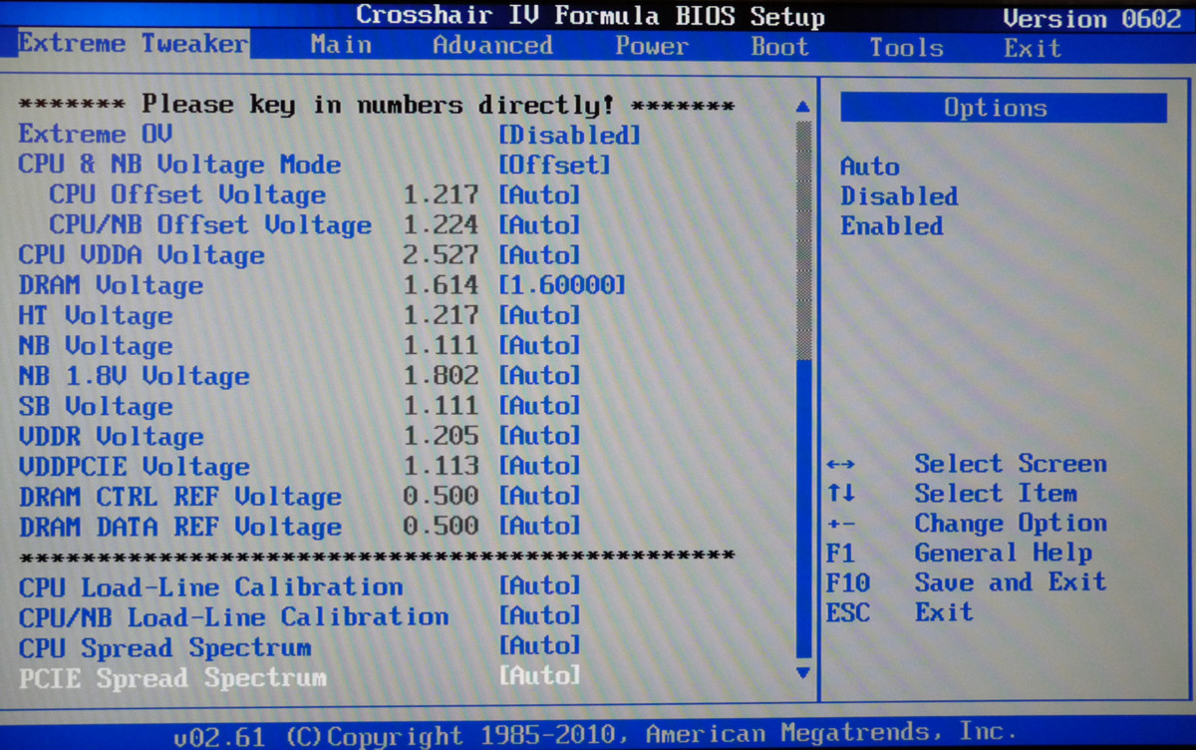The width and height of the screenshot is (1196, 750).
Task: Select the NB 1.8V Voltage [Auto] value
Action: pyautogui.click(x=539, y=375)
